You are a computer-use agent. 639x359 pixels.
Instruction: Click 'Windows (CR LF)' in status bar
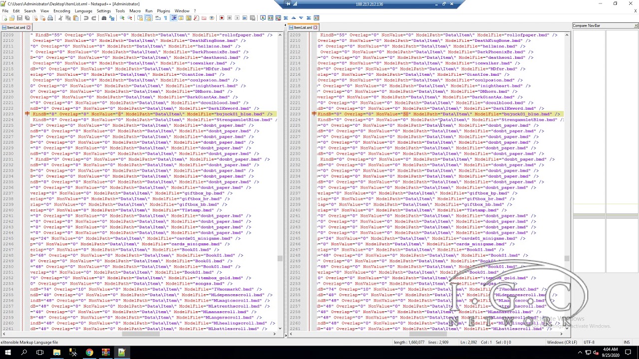(x=562, y=343)
